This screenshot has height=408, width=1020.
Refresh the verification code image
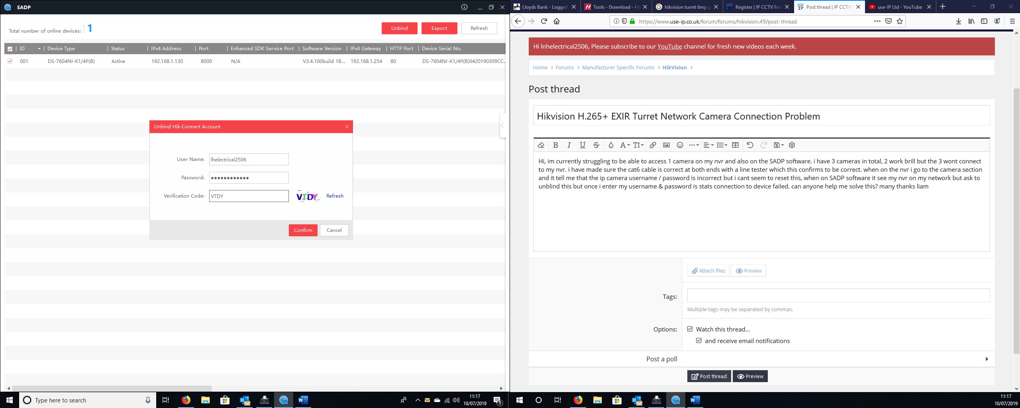coord(335,196)
